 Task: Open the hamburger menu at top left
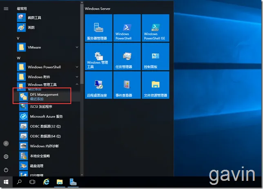pyautogui.click(x=6, y=9)
